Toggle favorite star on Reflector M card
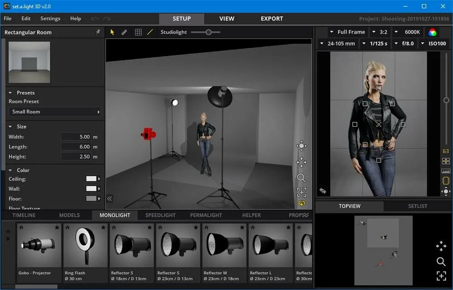Screen dimensions: 453x290 (242, 228)
